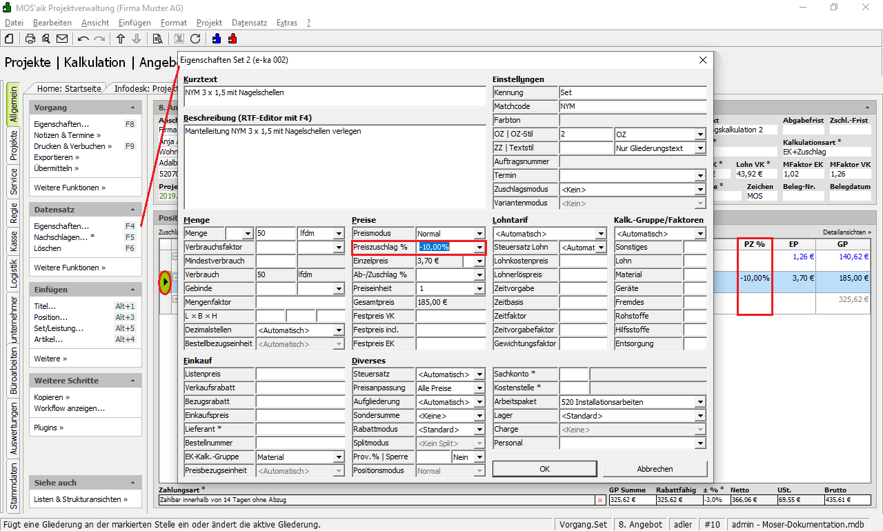Collapse the Vorgang panel header
Viewport: 883px width, 531px height.
coord(132,108)
